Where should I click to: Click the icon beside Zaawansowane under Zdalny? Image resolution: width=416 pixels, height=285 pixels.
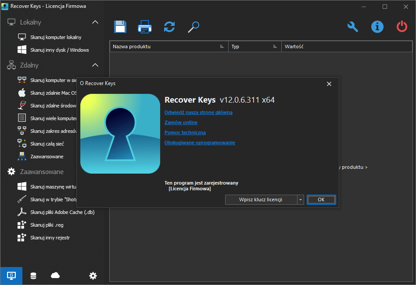pos(22,156)
